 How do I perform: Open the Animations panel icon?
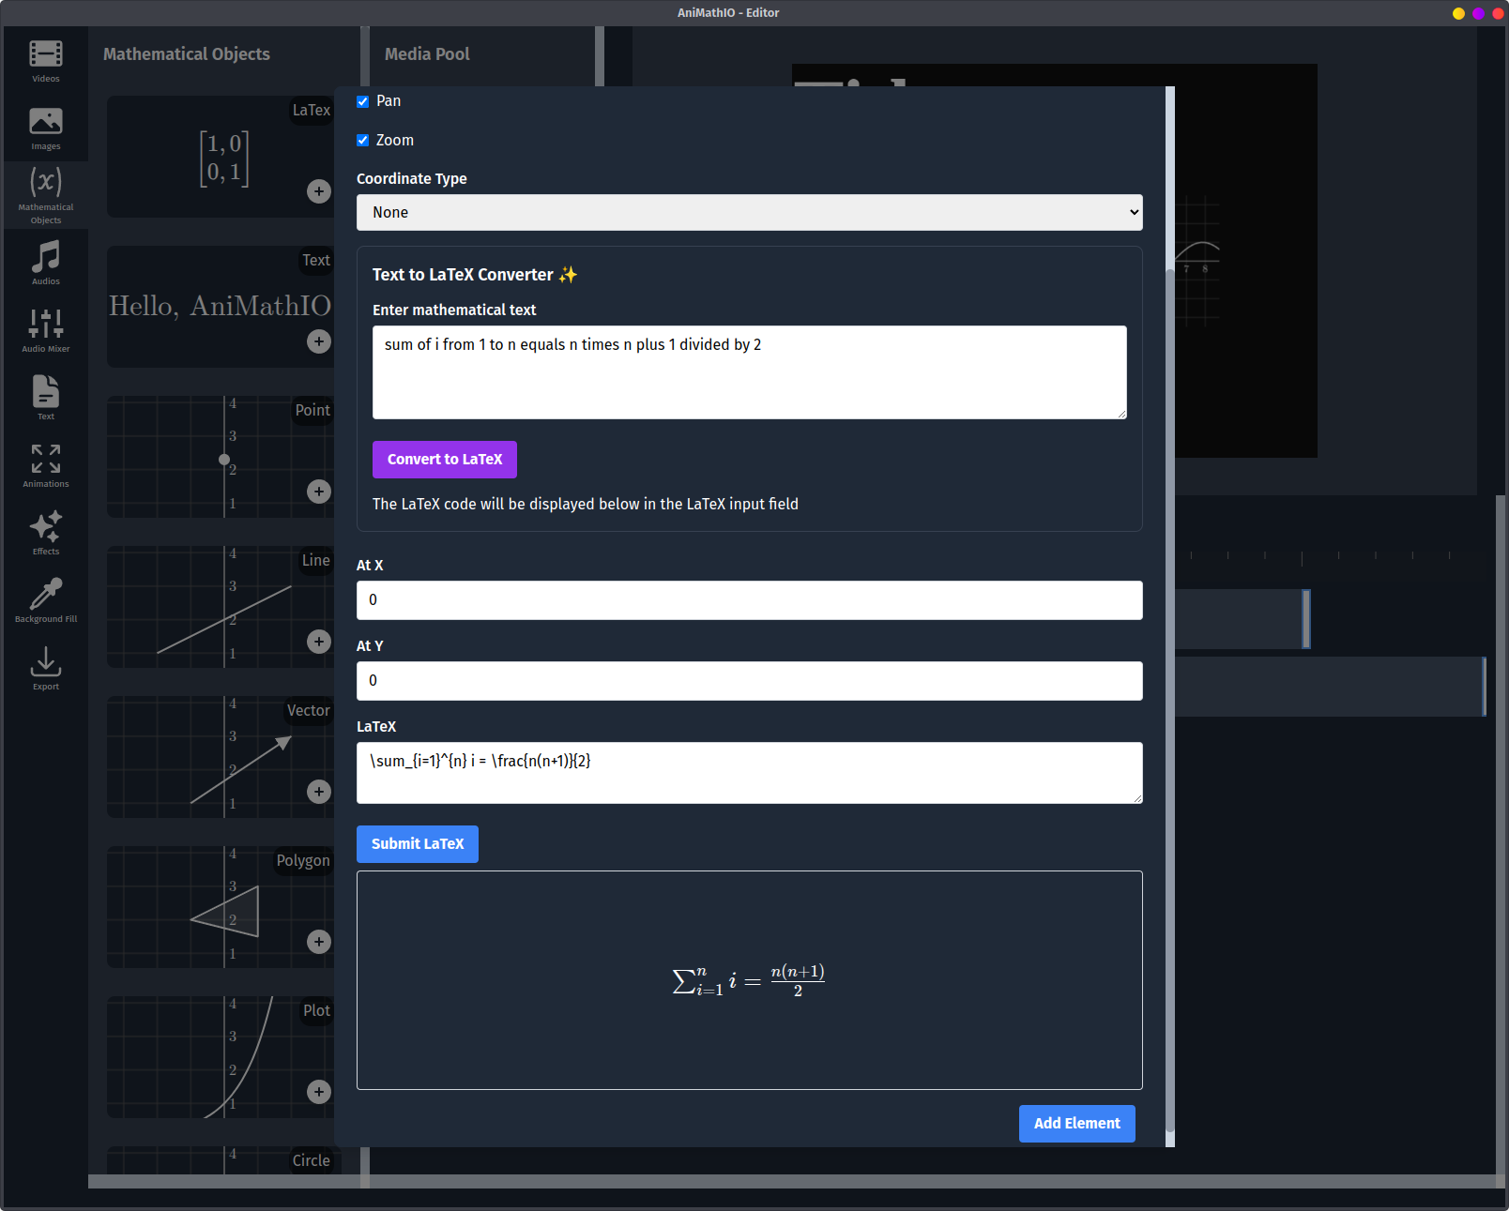pos(45,466)
